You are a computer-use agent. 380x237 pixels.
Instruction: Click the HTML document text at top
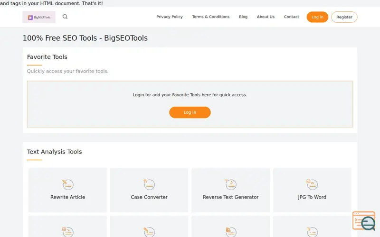tap(51, 3)
